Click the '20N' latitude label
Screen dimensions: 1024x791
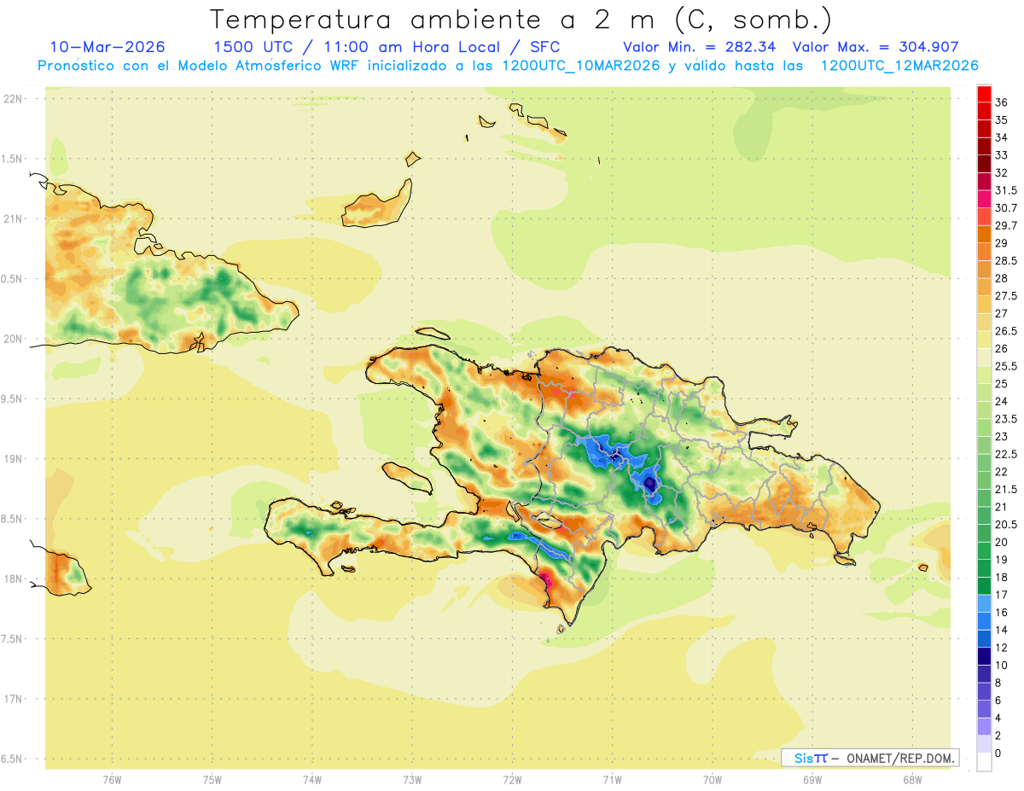click(x=14, y=339)
